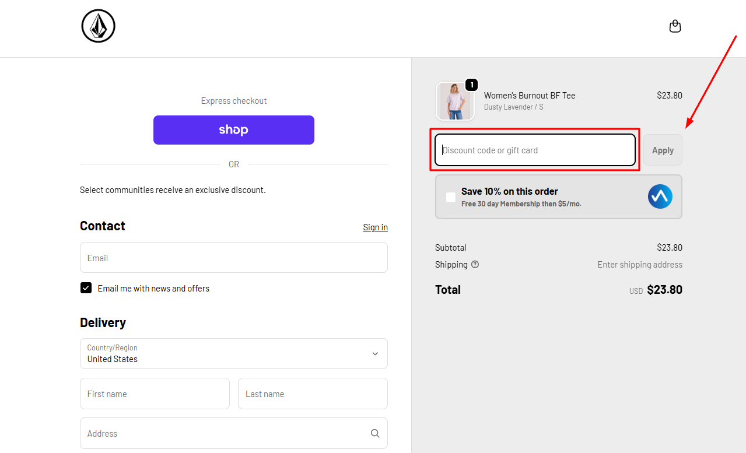Click the Select communities exclusive discount text
The width and height of the screenshot is (746, 453).
pyautogui.click(x=173, y=189)
